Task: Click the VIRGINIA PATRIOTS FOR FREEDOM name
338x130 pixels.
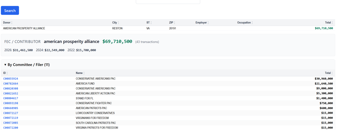Action: click(97, 128)
